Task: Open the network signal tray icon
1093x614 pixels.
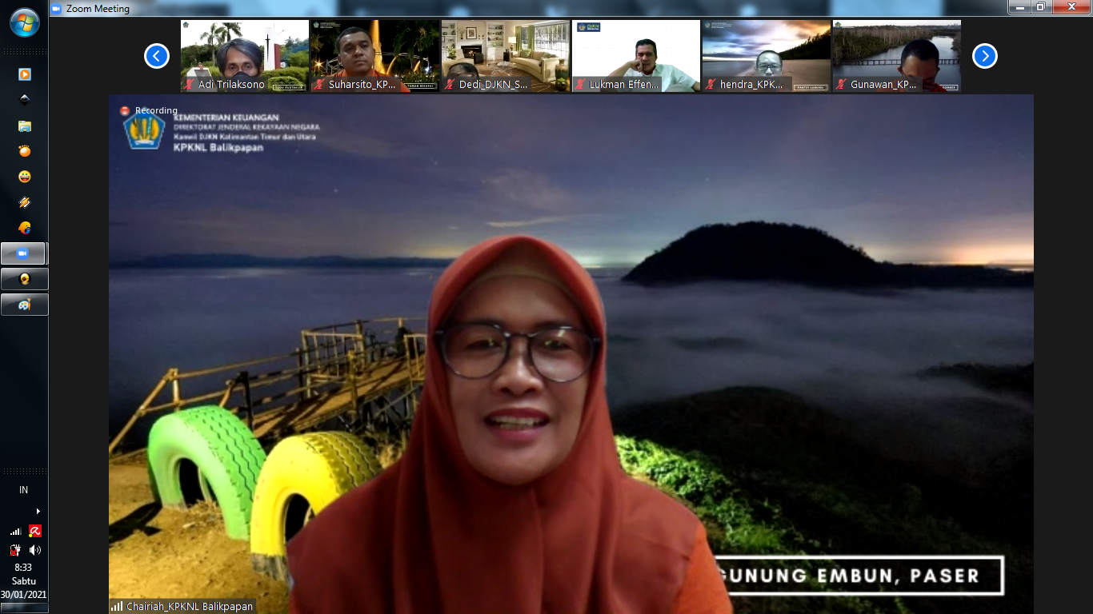Action: (x=15, y=531)
